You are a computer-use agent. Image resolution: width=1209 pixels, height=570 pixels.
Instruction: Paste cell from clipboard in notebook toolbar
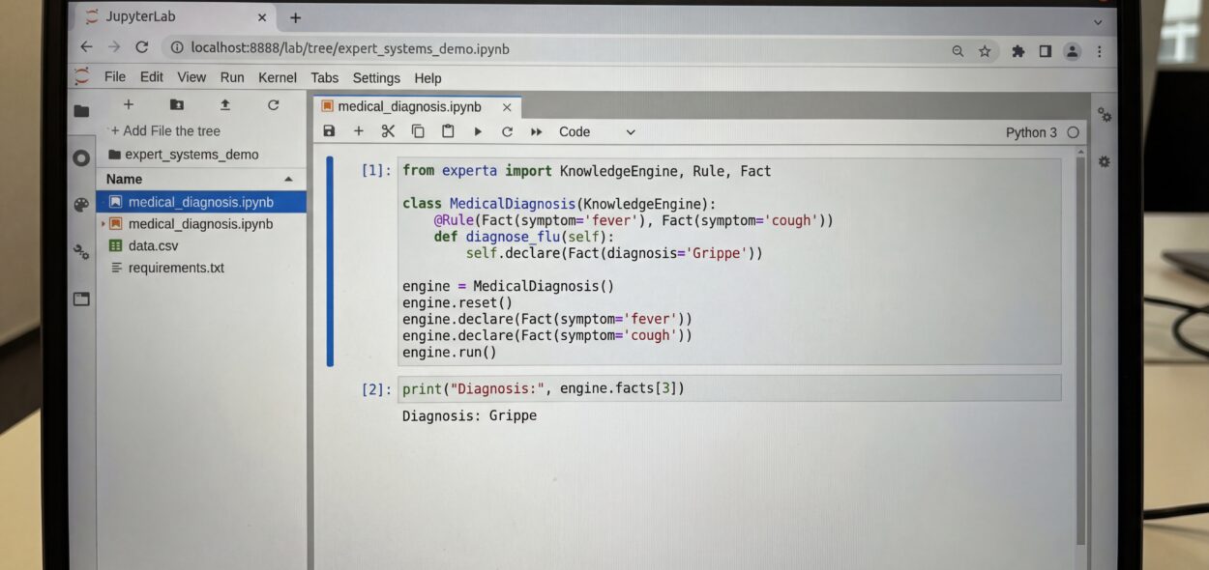click(x=448, y=131)
